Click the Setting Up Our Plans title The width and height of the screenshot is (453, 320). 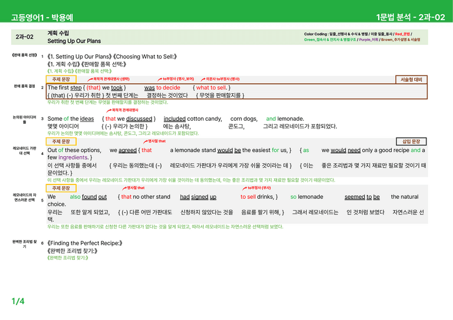(x=74, y=41)
